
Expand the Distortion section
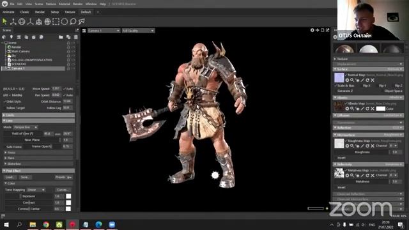[38, 164]
